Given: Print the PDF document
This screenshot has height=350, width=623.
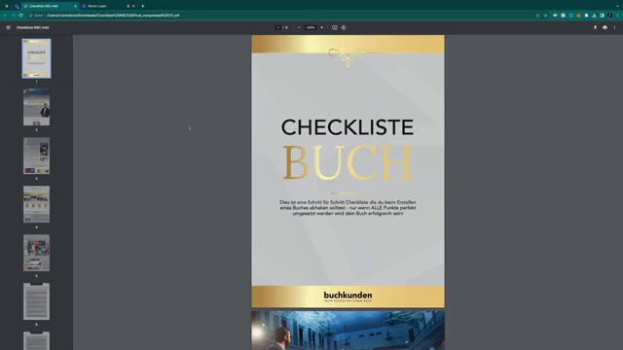Looking at the screenshot, I should click(x=605, y=28).
